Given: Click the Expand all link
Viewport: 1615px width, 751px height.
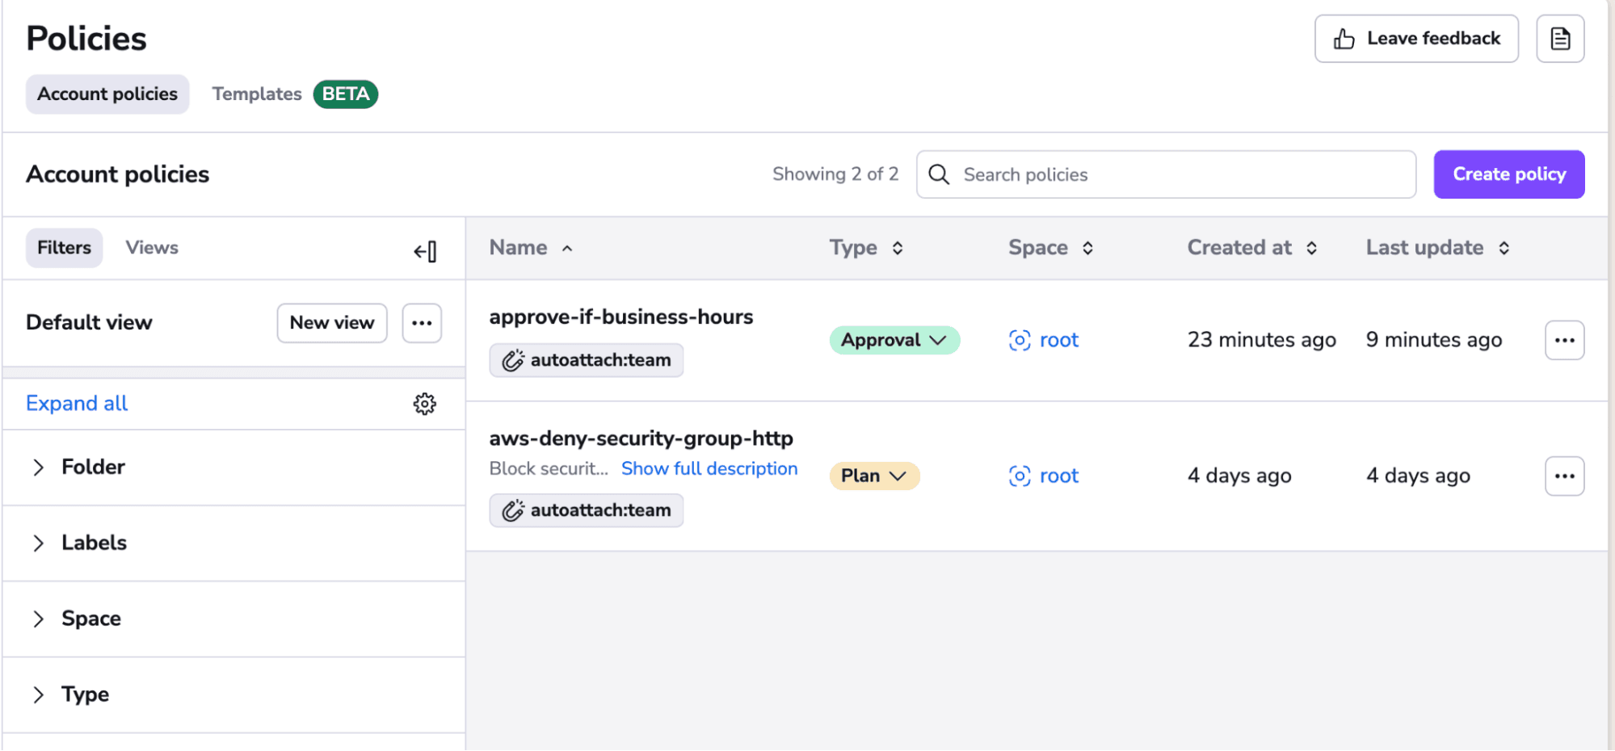Looking at the screenshot, I should (x=76, y=403).
